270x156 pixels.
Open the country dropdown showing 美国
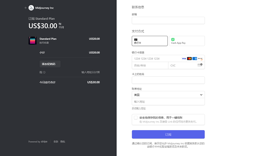coord(168,95)
